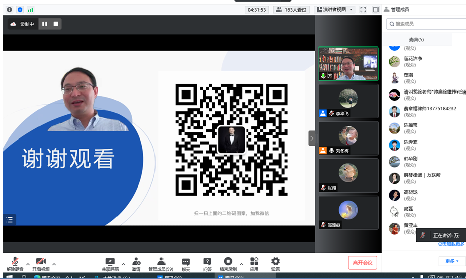Click 结束录制 to end recording
This screenshot has height=279, width=466.
tap(228, 264)
